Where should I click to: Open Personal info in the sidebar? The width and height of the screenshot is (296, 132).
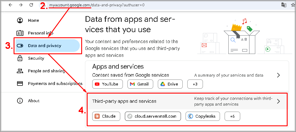pos(40,33)
